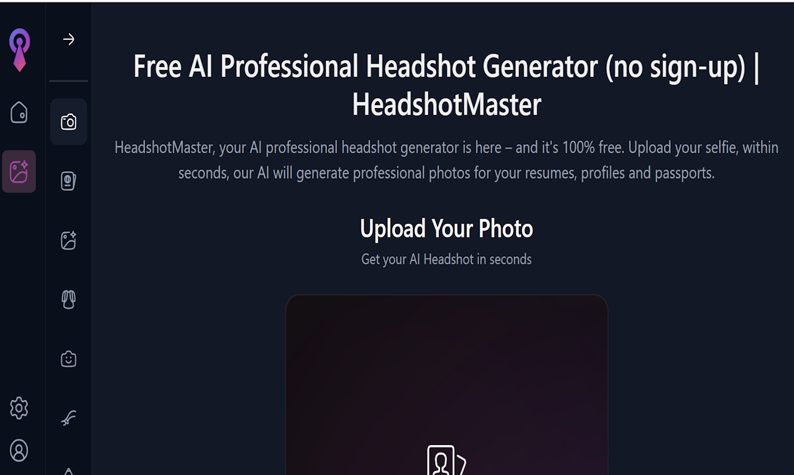Open the Home page icon
This screenshot has width=794, height=475.
click(19, 112)
